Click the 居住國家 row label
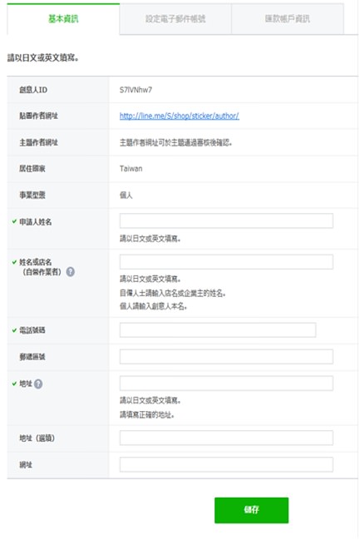This screenshot has width=360, height=540. [x=32, y=169]
